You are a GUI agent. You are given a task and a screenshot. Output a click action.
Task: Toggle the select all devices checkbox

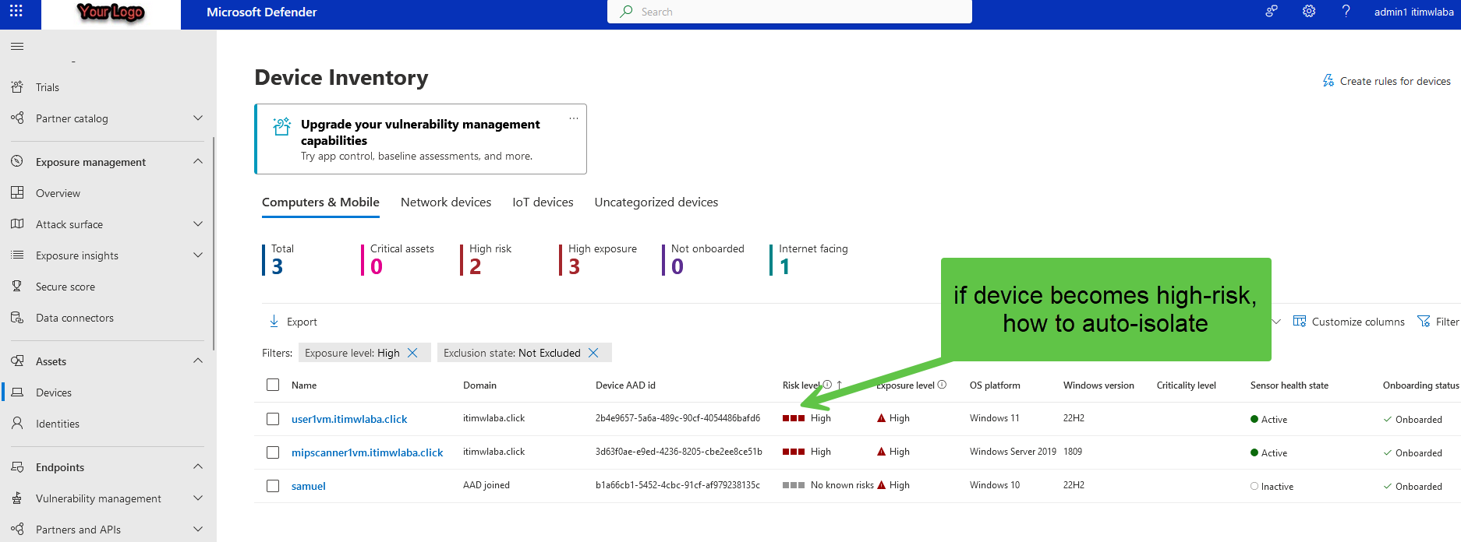click(x=273, y=385)
